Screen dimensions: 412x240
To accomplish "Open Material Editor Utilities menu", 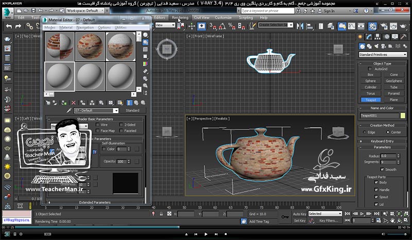I will [x=121, y=27].
